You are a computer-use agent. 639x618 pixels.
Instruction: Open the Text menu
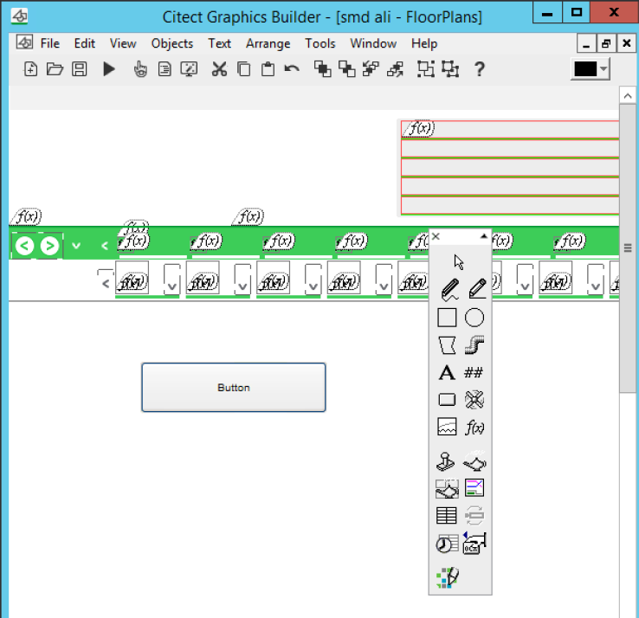point(219,43)
